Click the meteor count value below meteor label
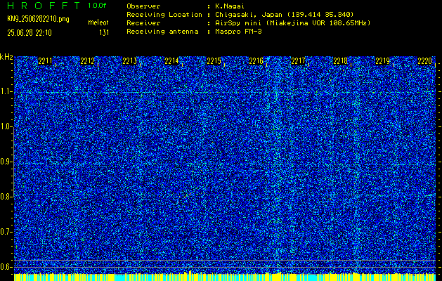 [x=104, y=33]
